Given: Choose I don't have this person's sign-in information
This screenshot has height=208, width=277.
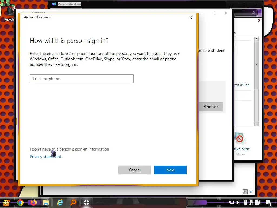Looking at the screenshot, I should pyautogui.click(x=70, y=149).
